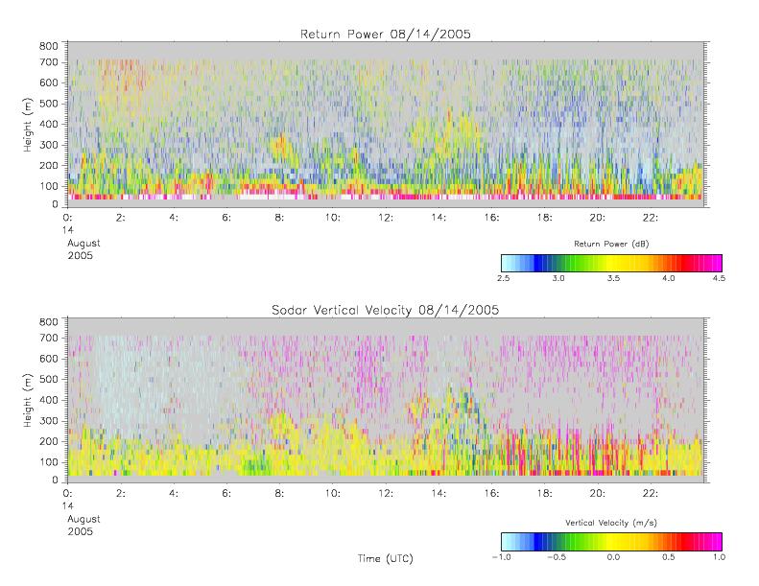Click the Vertical Velocity color scale bar
Viewport: 759px width, 586px height.
[x=612, y=542]
